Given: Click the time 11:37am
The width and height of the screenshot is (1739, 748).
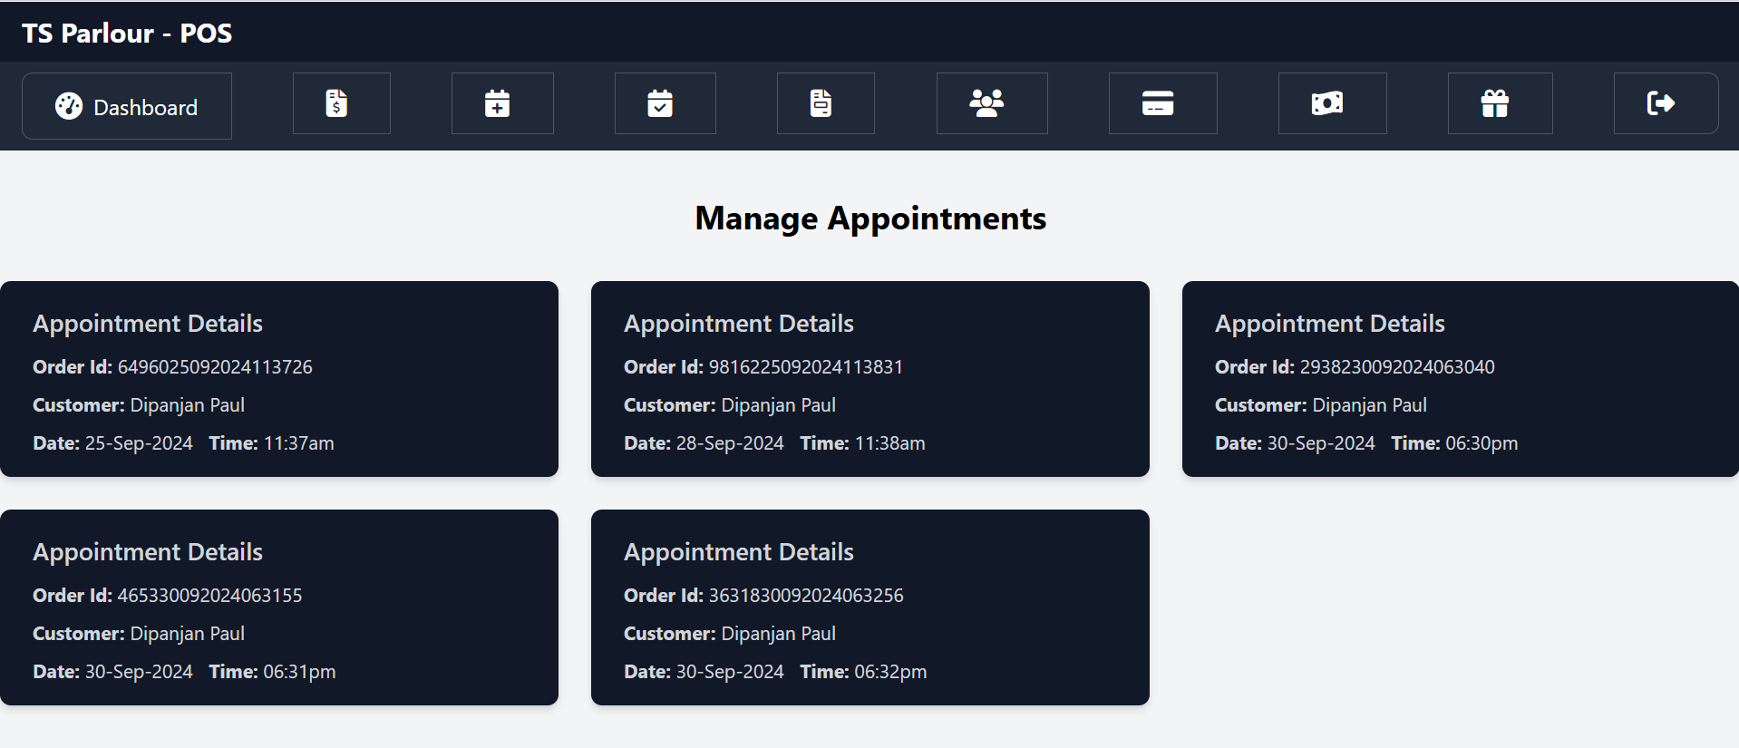Looking at the screenshot, I should (x=298, y=443).
